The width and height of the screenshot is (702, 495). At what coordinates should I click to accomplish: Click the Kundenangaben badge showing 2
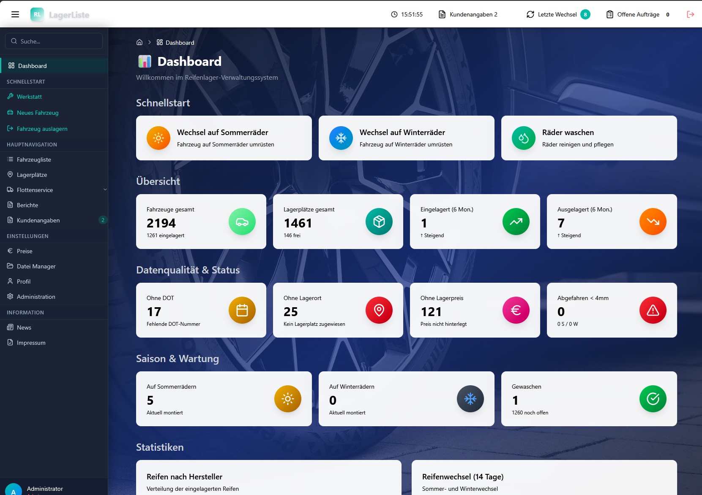tap(103, 220)
